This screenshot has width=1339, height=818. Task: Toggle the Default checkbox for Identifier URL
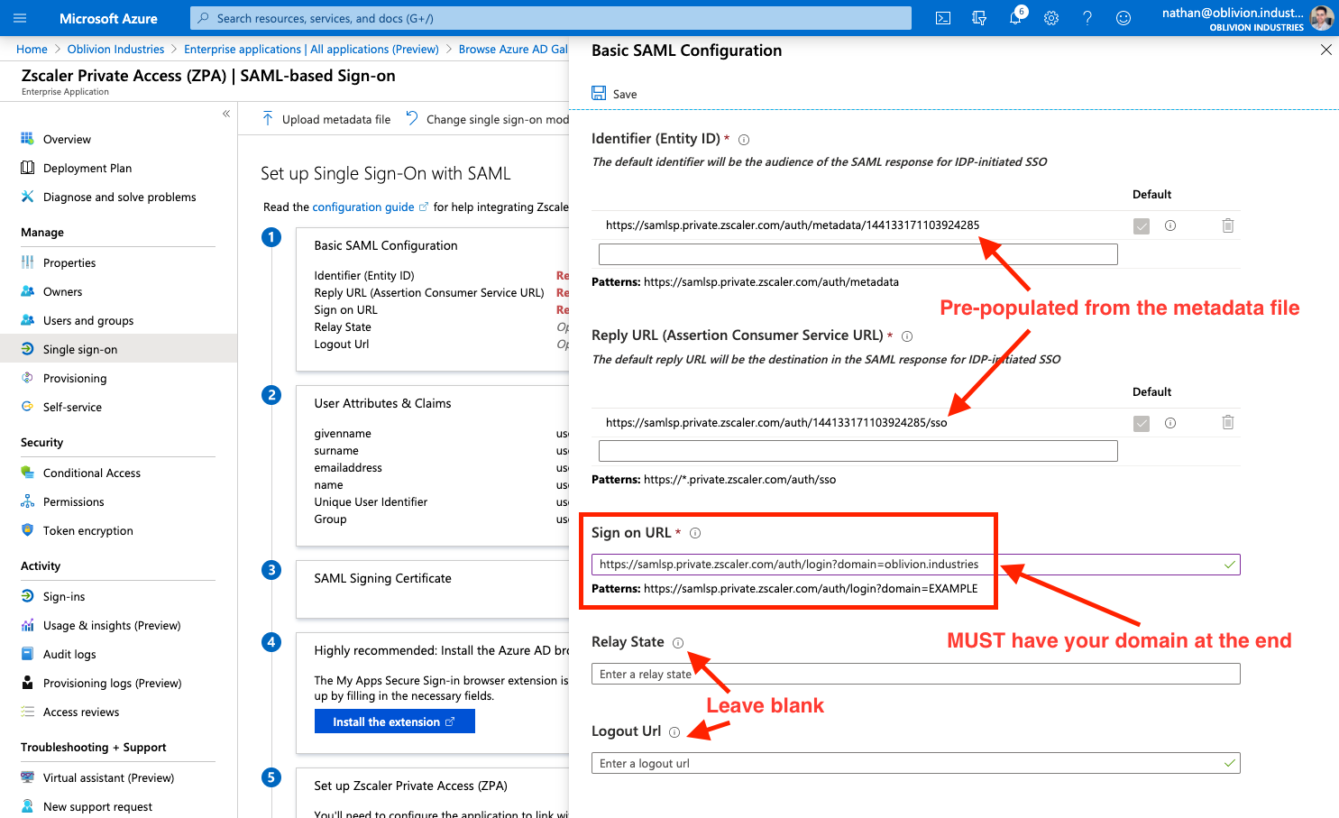click(x=1142, y=226)
